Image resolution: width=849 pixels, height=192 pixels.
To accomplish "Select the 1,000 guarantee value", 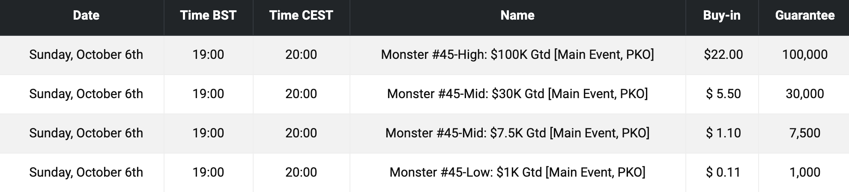I will click(x=804, y=172).
